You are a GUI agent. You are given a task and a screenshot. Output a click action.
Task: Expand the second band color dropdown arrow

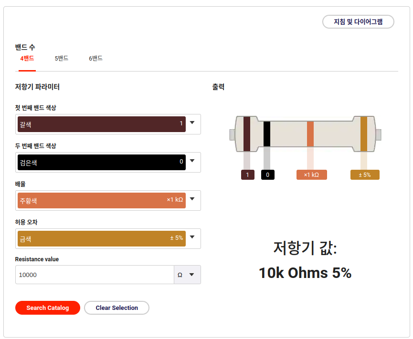pos(192,161)
